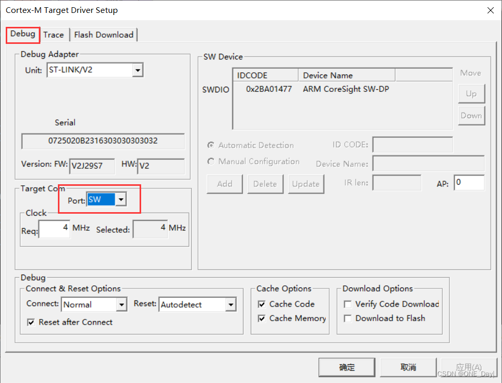Click the Add button
The width and height of the screenshot is (502, 383).
tap(225, 184)
